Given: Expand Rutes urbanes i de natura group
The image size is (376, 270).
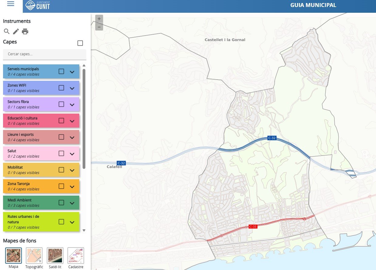Looking at the screenshot, I should tap(72, 222).
